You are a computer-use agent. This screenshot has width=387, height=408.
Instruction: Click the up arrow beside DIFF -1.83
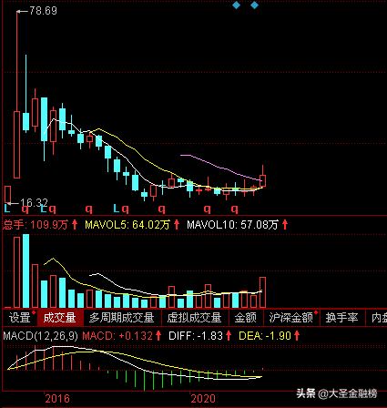(229, 336)
